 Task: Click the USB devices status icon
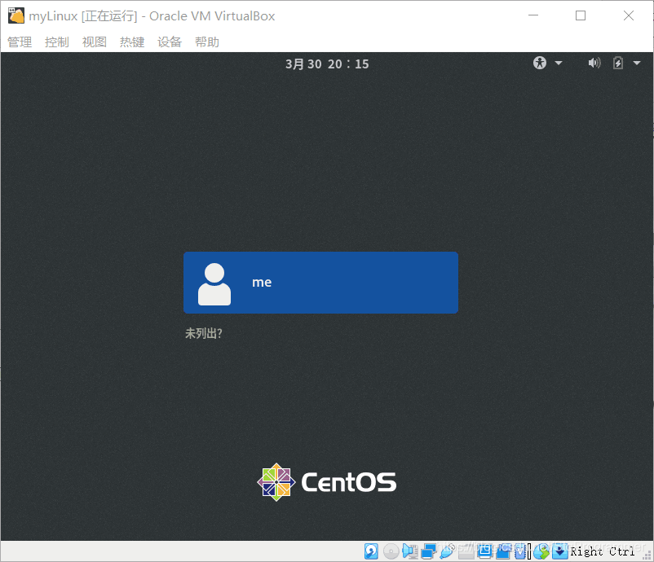[x=447, y=551]
